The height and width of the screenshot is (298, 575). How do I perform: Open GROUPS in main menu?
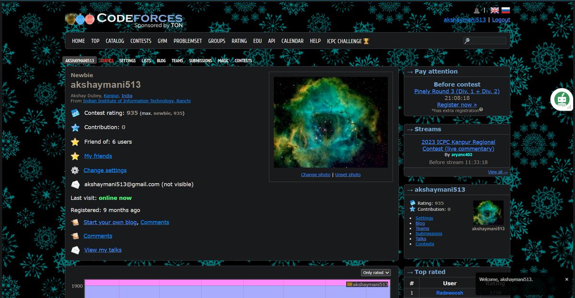pyautogui.click(x=217, y=41)
